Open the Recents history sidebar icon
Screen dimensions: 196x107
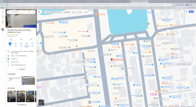(3, 22)
